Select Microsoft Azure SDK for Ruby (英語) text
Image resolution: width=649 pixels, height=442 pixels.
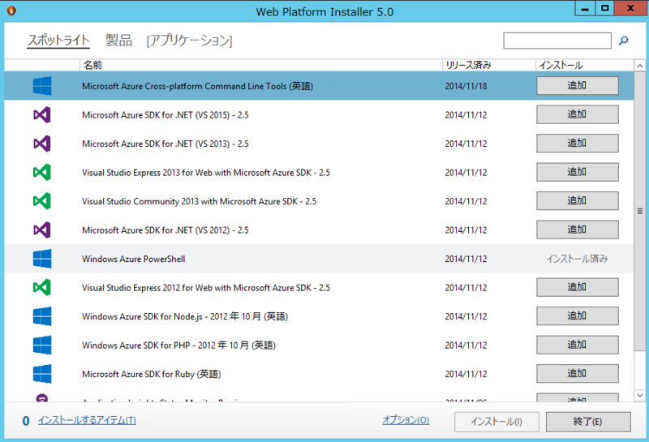(x=152, y=374)
